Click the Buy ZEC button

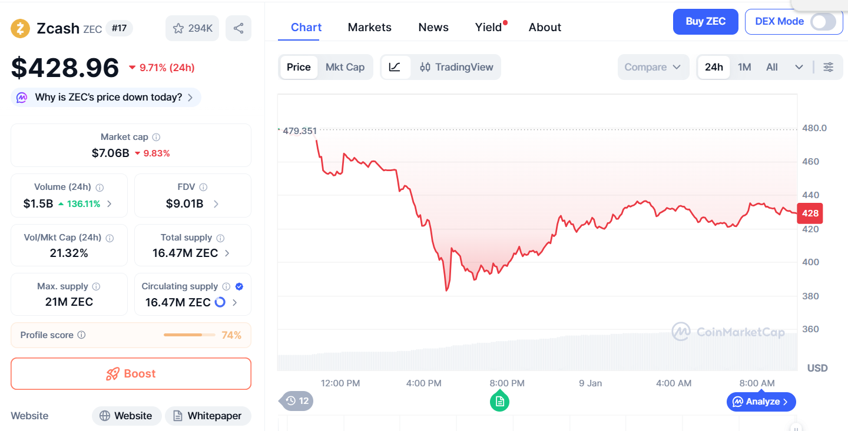tap(705, 22)
